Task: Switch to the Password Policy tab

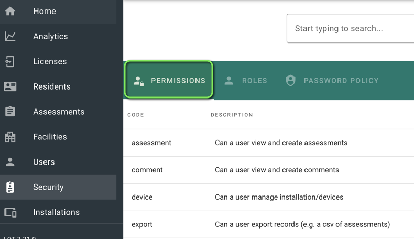Action: 332,80
